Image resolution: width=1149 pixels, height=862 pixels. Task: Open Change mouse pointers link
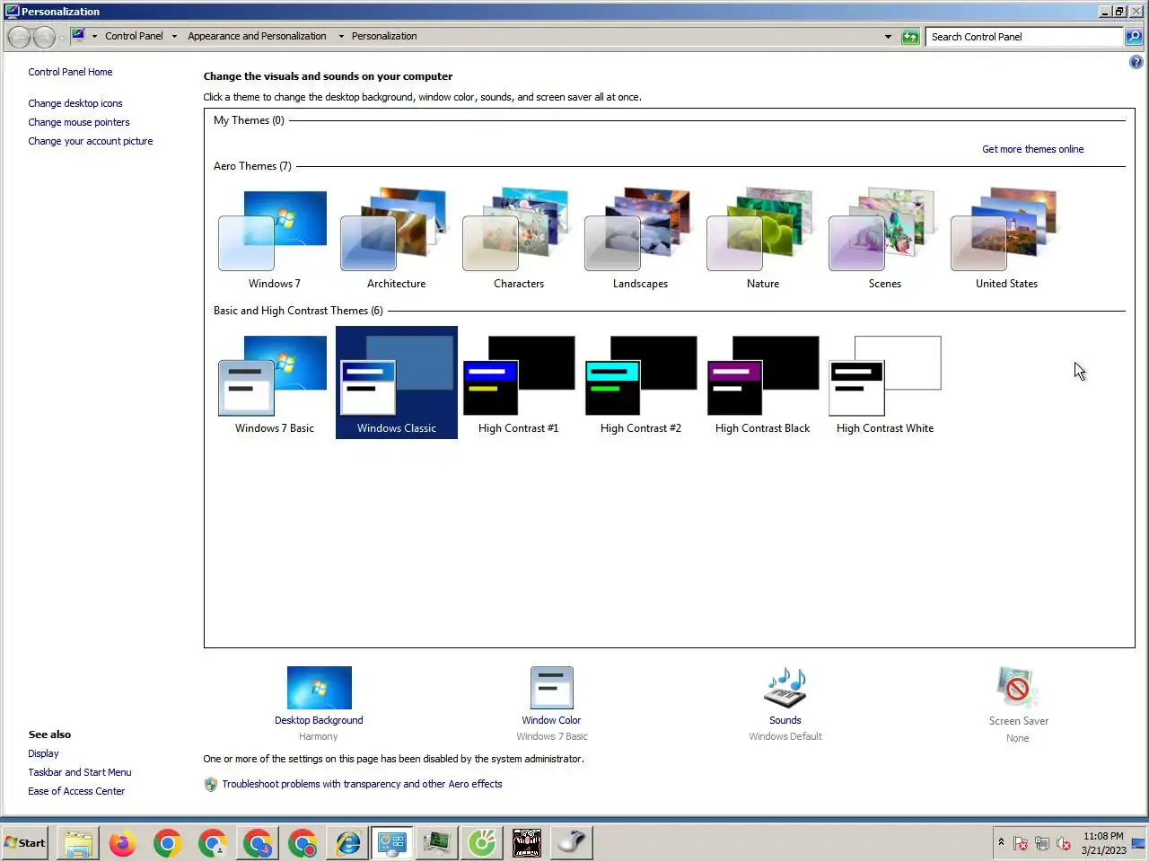(79, 122)
